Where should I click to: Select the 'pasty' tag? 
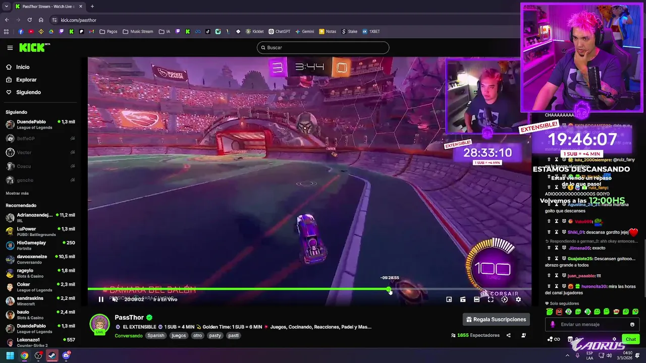coord(215,336)
